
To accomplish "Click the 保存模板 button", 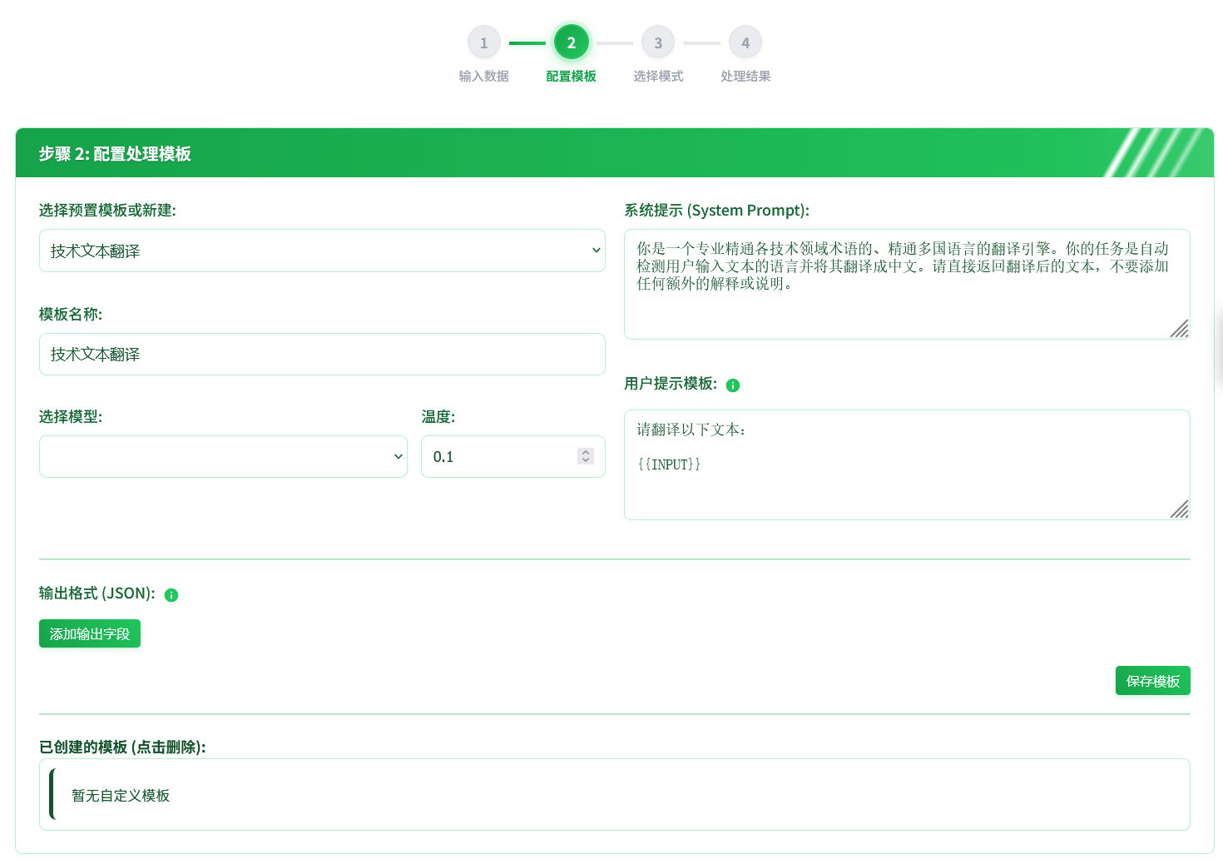I will [x=1152, y=680].
